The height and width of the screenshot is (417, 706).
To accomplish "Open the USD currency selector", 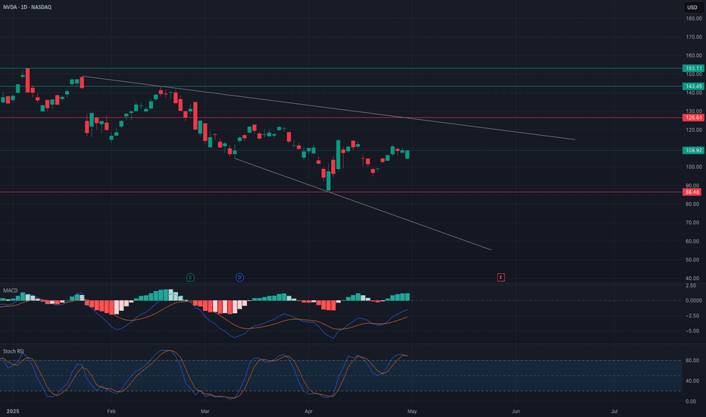I will pos(692,8).
